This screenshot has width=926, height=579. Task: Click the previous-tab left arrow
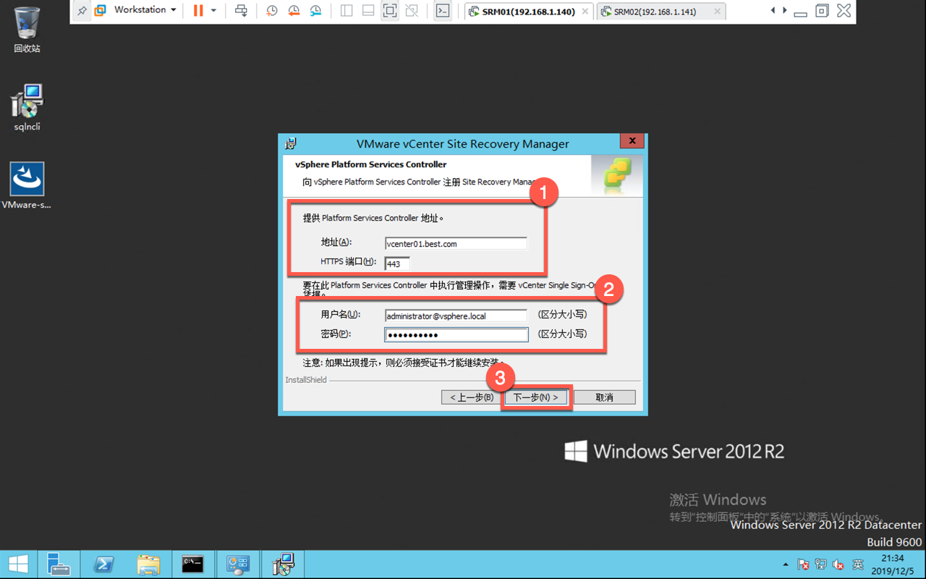click(x=773, y=11)
